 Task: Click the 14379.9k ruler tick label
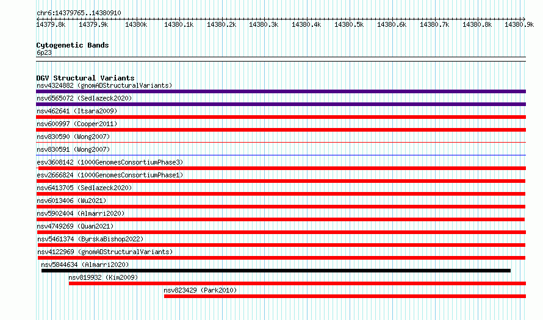tap(93, 24)
